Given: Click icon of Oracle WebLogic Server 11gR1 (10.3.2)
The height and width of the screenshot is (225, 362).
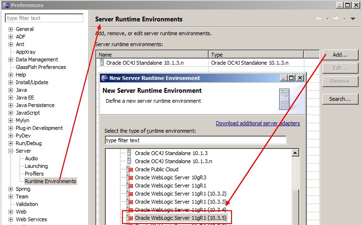Looking at the screenshot, I should coord(129,194).
